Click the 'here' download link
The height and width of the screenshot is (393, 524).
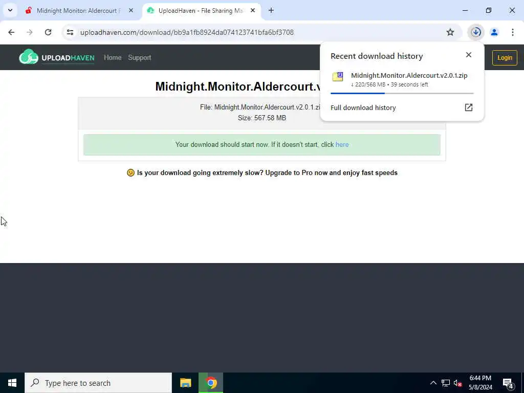(x=342, y=144)
